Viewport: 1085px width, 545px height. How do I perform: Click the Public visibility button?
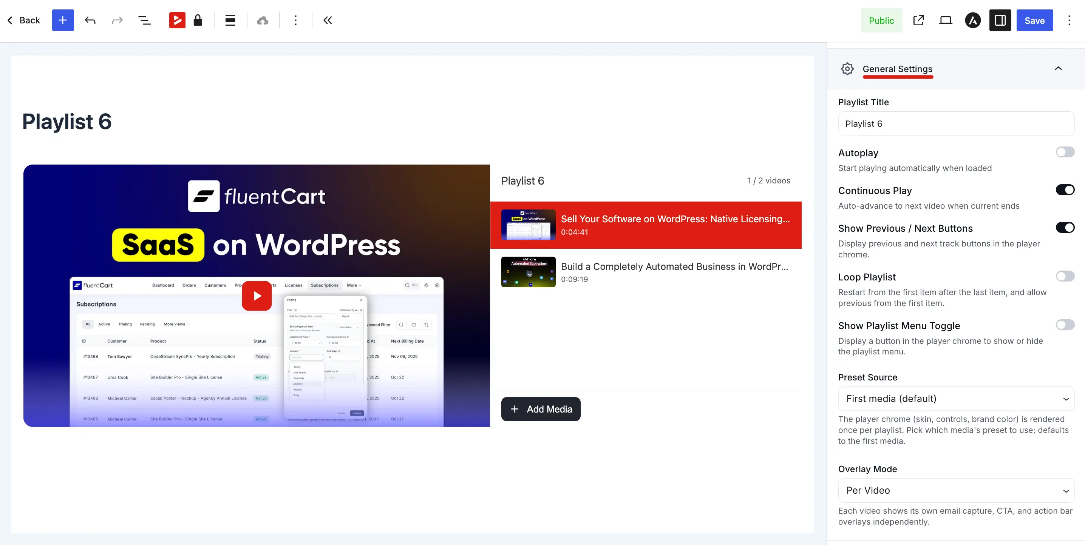(x=881, y=20)
